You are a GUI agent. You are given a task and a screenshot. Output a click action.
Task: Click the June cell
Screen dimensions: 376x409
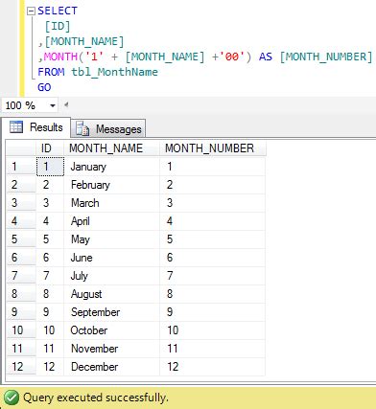[x=111, y=258]
